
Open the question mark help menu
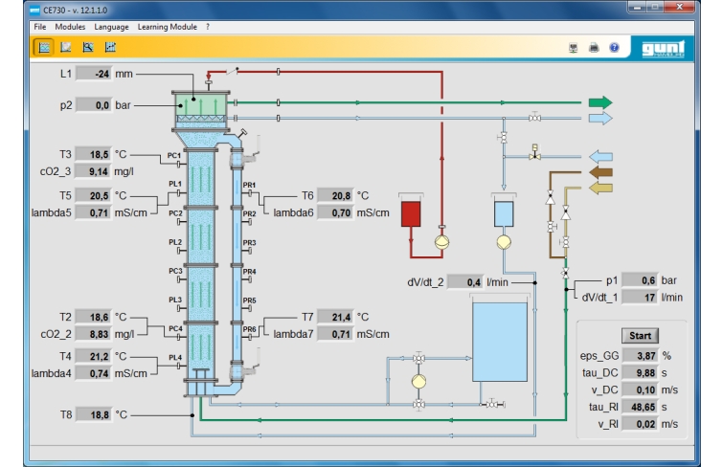click(x=207, y=26)
